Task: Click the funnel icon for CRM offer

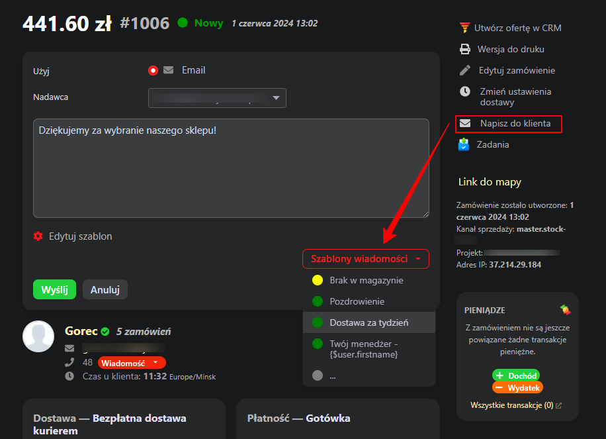Action: click(x=464, y=28)
